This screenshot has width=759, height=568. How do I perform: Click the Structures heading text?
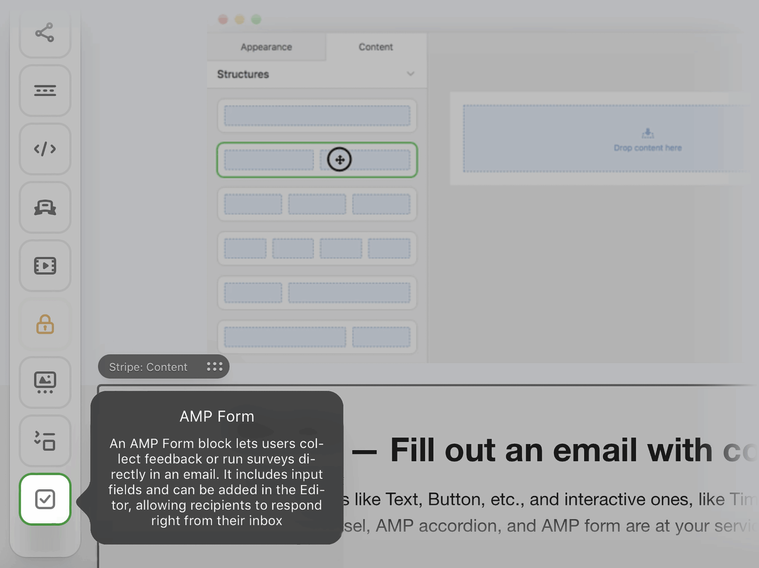click(x=243, y=74)
